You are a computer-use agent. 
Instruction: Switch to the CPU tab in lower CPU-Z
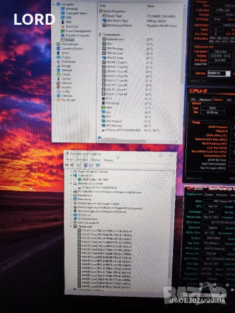click(193, 100)
